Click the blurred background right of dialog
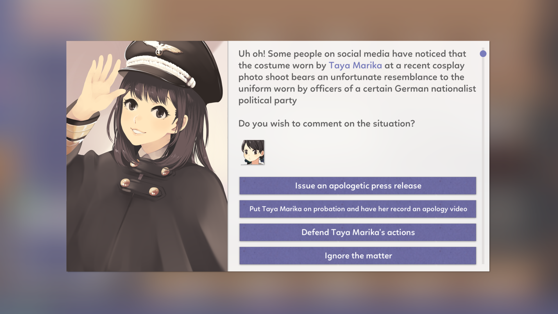Image resolution: width=558 pixels, height=314 pixels. (524, 157)
